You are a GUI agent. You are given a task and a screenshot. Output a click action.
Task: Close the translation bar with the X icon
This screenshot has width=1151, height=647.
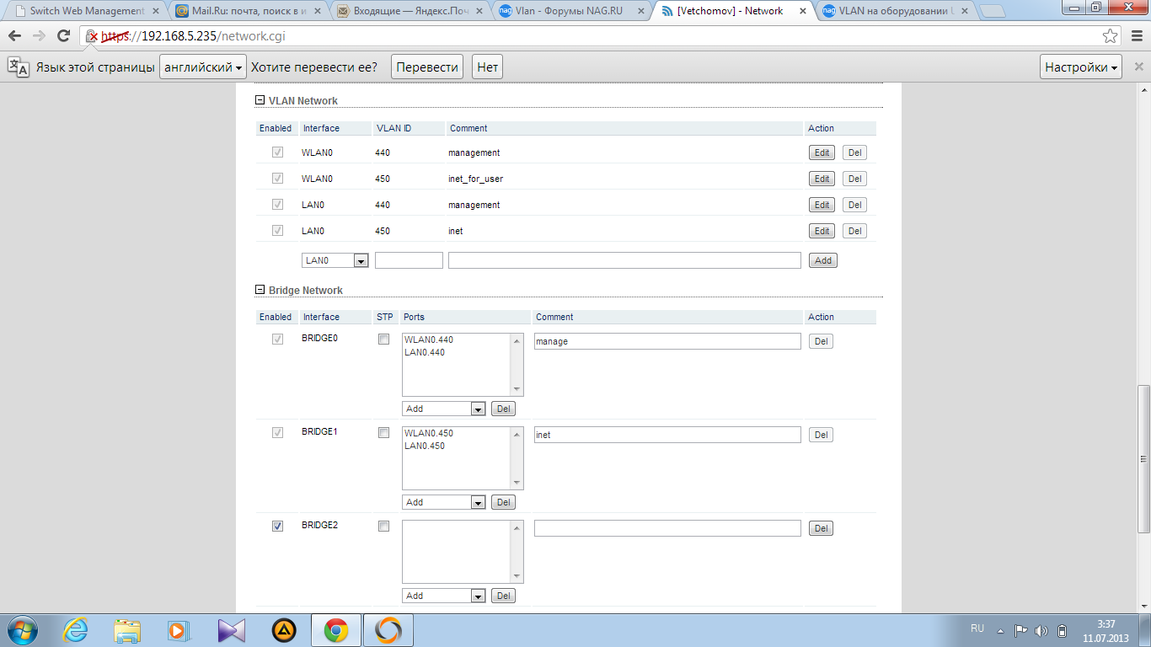[x=1138, y=67]
